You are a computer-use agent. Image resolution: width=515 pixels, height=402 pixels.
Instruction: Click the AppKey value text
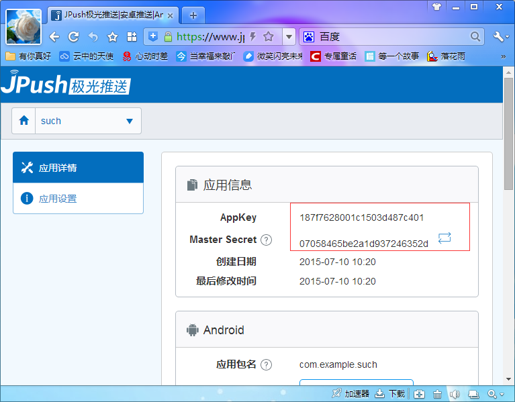click(361, 217)
